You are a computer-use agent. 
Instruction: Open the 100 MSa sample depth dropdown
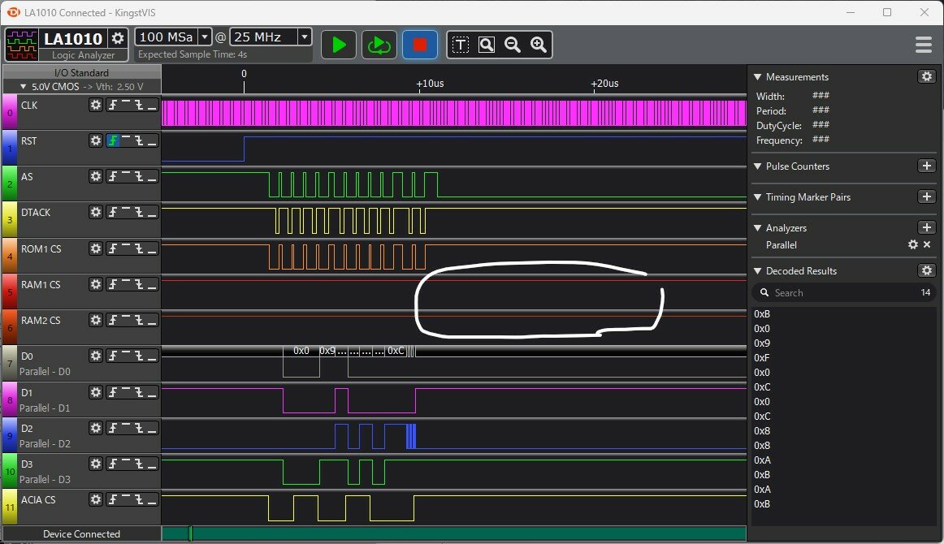tap(205, 37)
